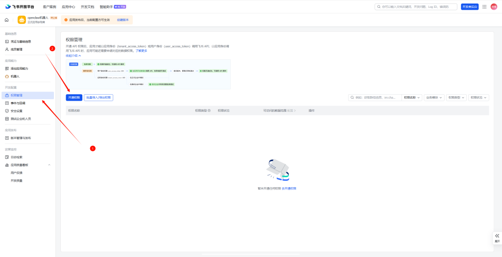502x257 pixels.
Task: Click the blue 开通权限 button
Action: click(x=74, y=98)
